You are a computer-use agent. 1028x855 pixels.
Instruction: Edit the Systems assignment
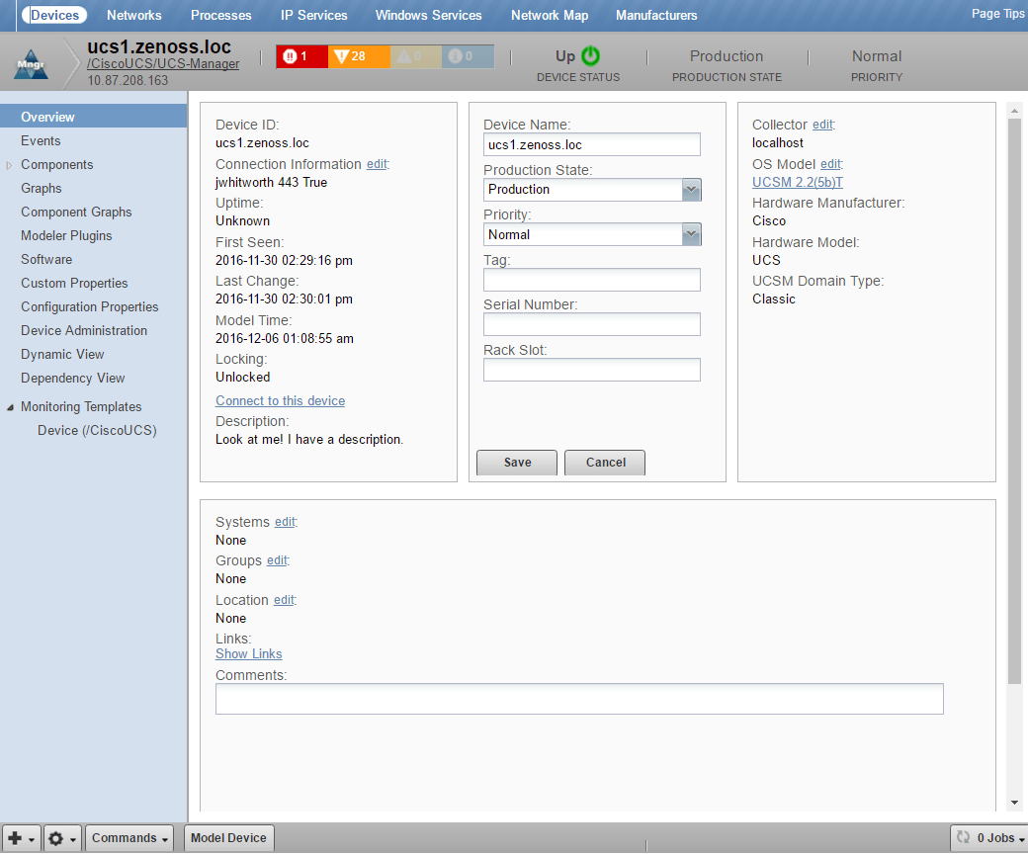pos(285,522)
